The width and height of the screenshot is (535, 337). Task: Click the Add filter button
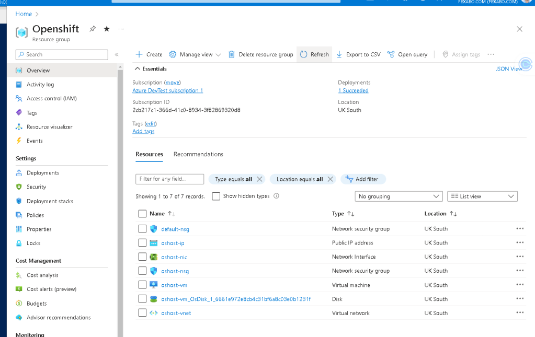pos(363,179)
